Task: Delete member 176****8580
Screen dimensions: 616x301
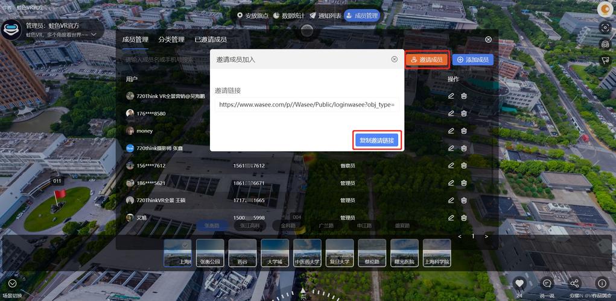Action: (x=464, y=113)
